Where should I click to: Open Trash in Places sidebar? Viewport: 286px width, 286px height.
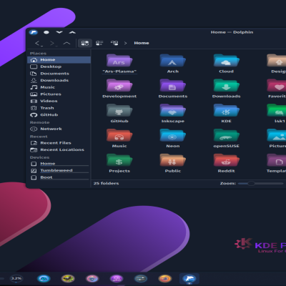point(59,108)
